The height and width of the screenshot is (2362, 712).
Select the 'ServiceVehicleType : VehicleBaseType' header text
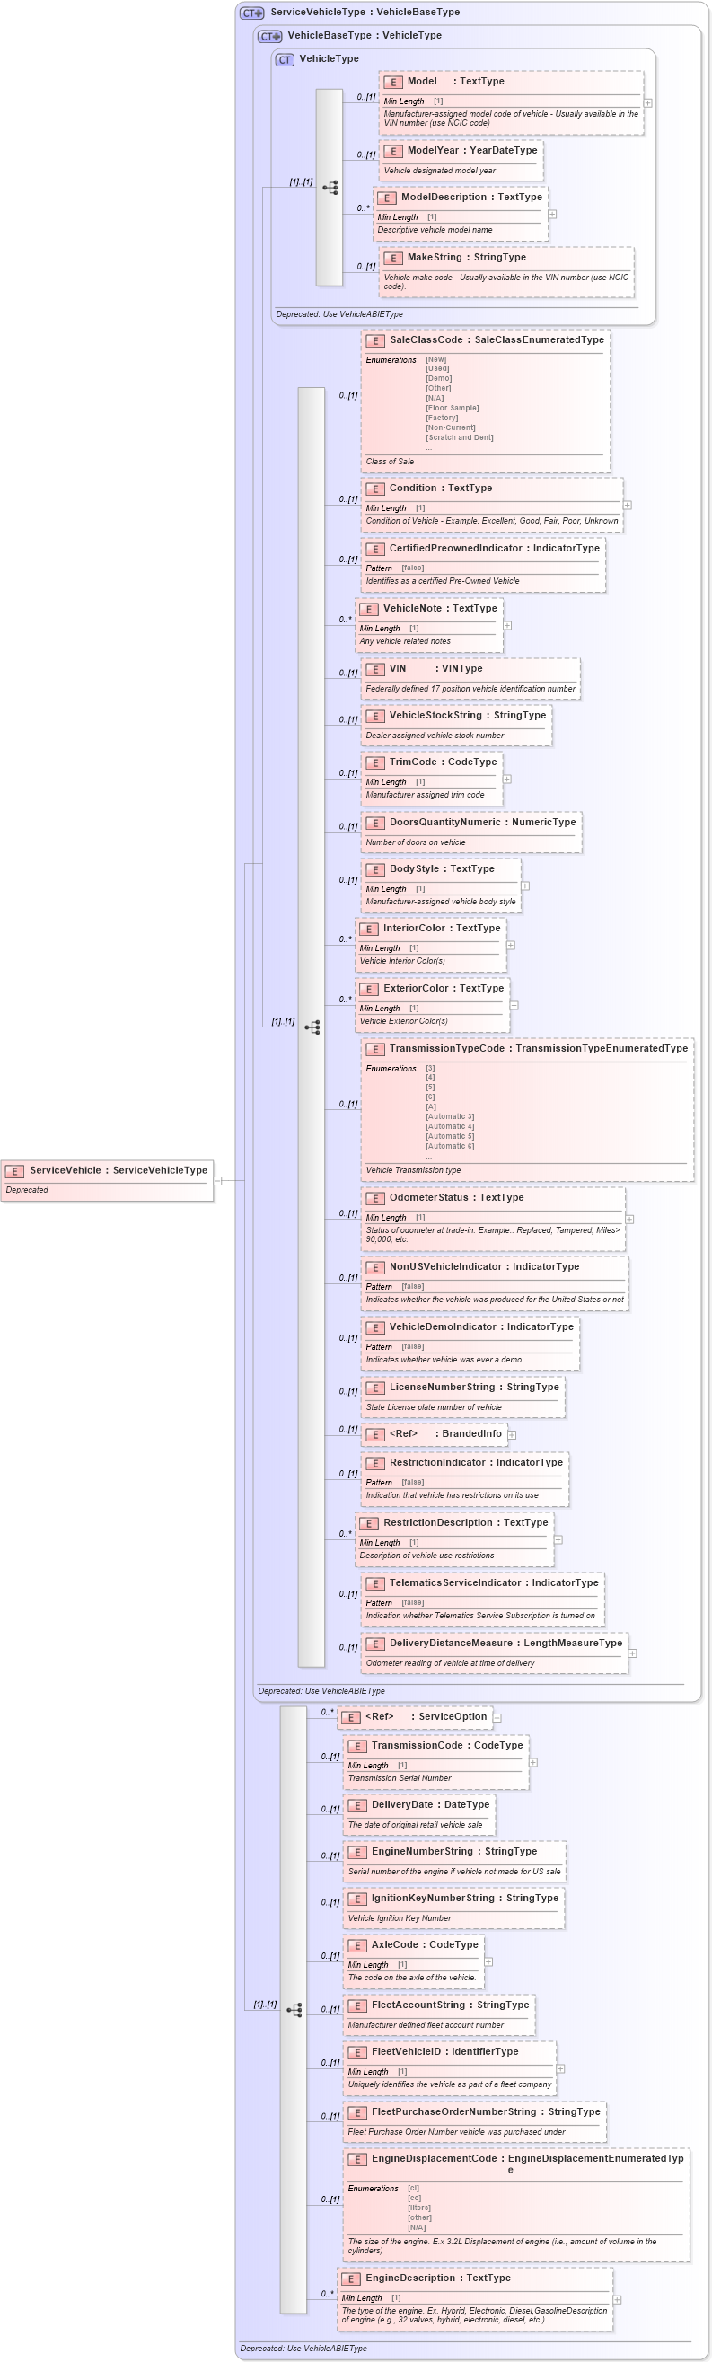(365, 13)
